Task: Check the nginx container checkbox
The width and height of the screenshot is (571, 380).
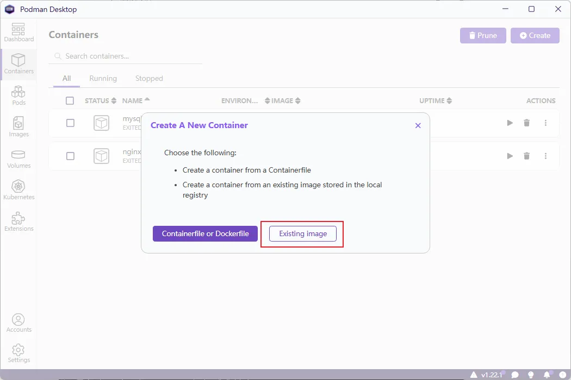Action: (x=70, y=156)
